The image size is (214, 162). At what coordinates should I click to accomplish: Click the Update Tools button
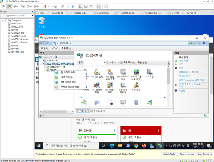point(169,154)
